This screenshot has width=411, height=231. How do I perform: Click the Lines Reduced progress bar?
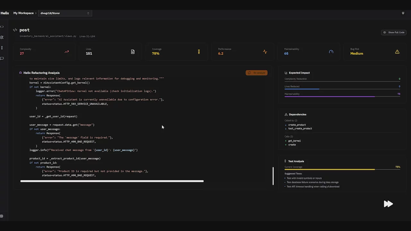click(342, 89)
